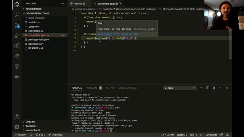This screenshot has width=244, height=137.
Task: Change language mode JavaScript in status bar
Action: 211,135
